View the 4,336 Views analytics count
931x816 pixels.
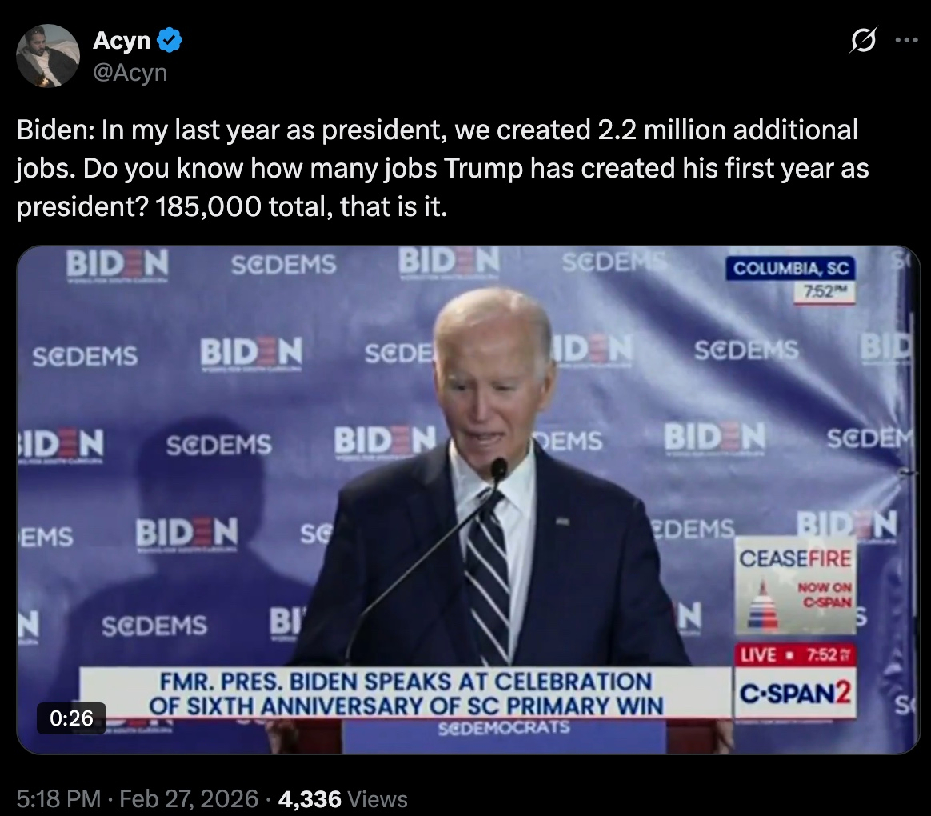342,798
